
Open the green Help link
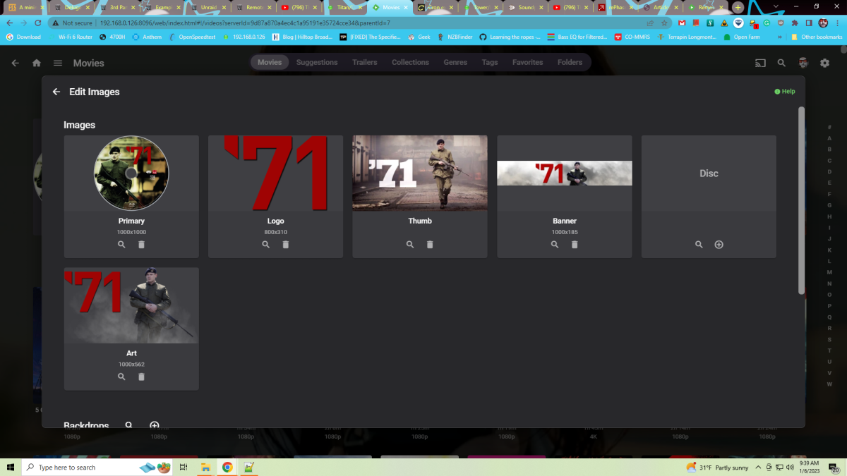point(784,91)
